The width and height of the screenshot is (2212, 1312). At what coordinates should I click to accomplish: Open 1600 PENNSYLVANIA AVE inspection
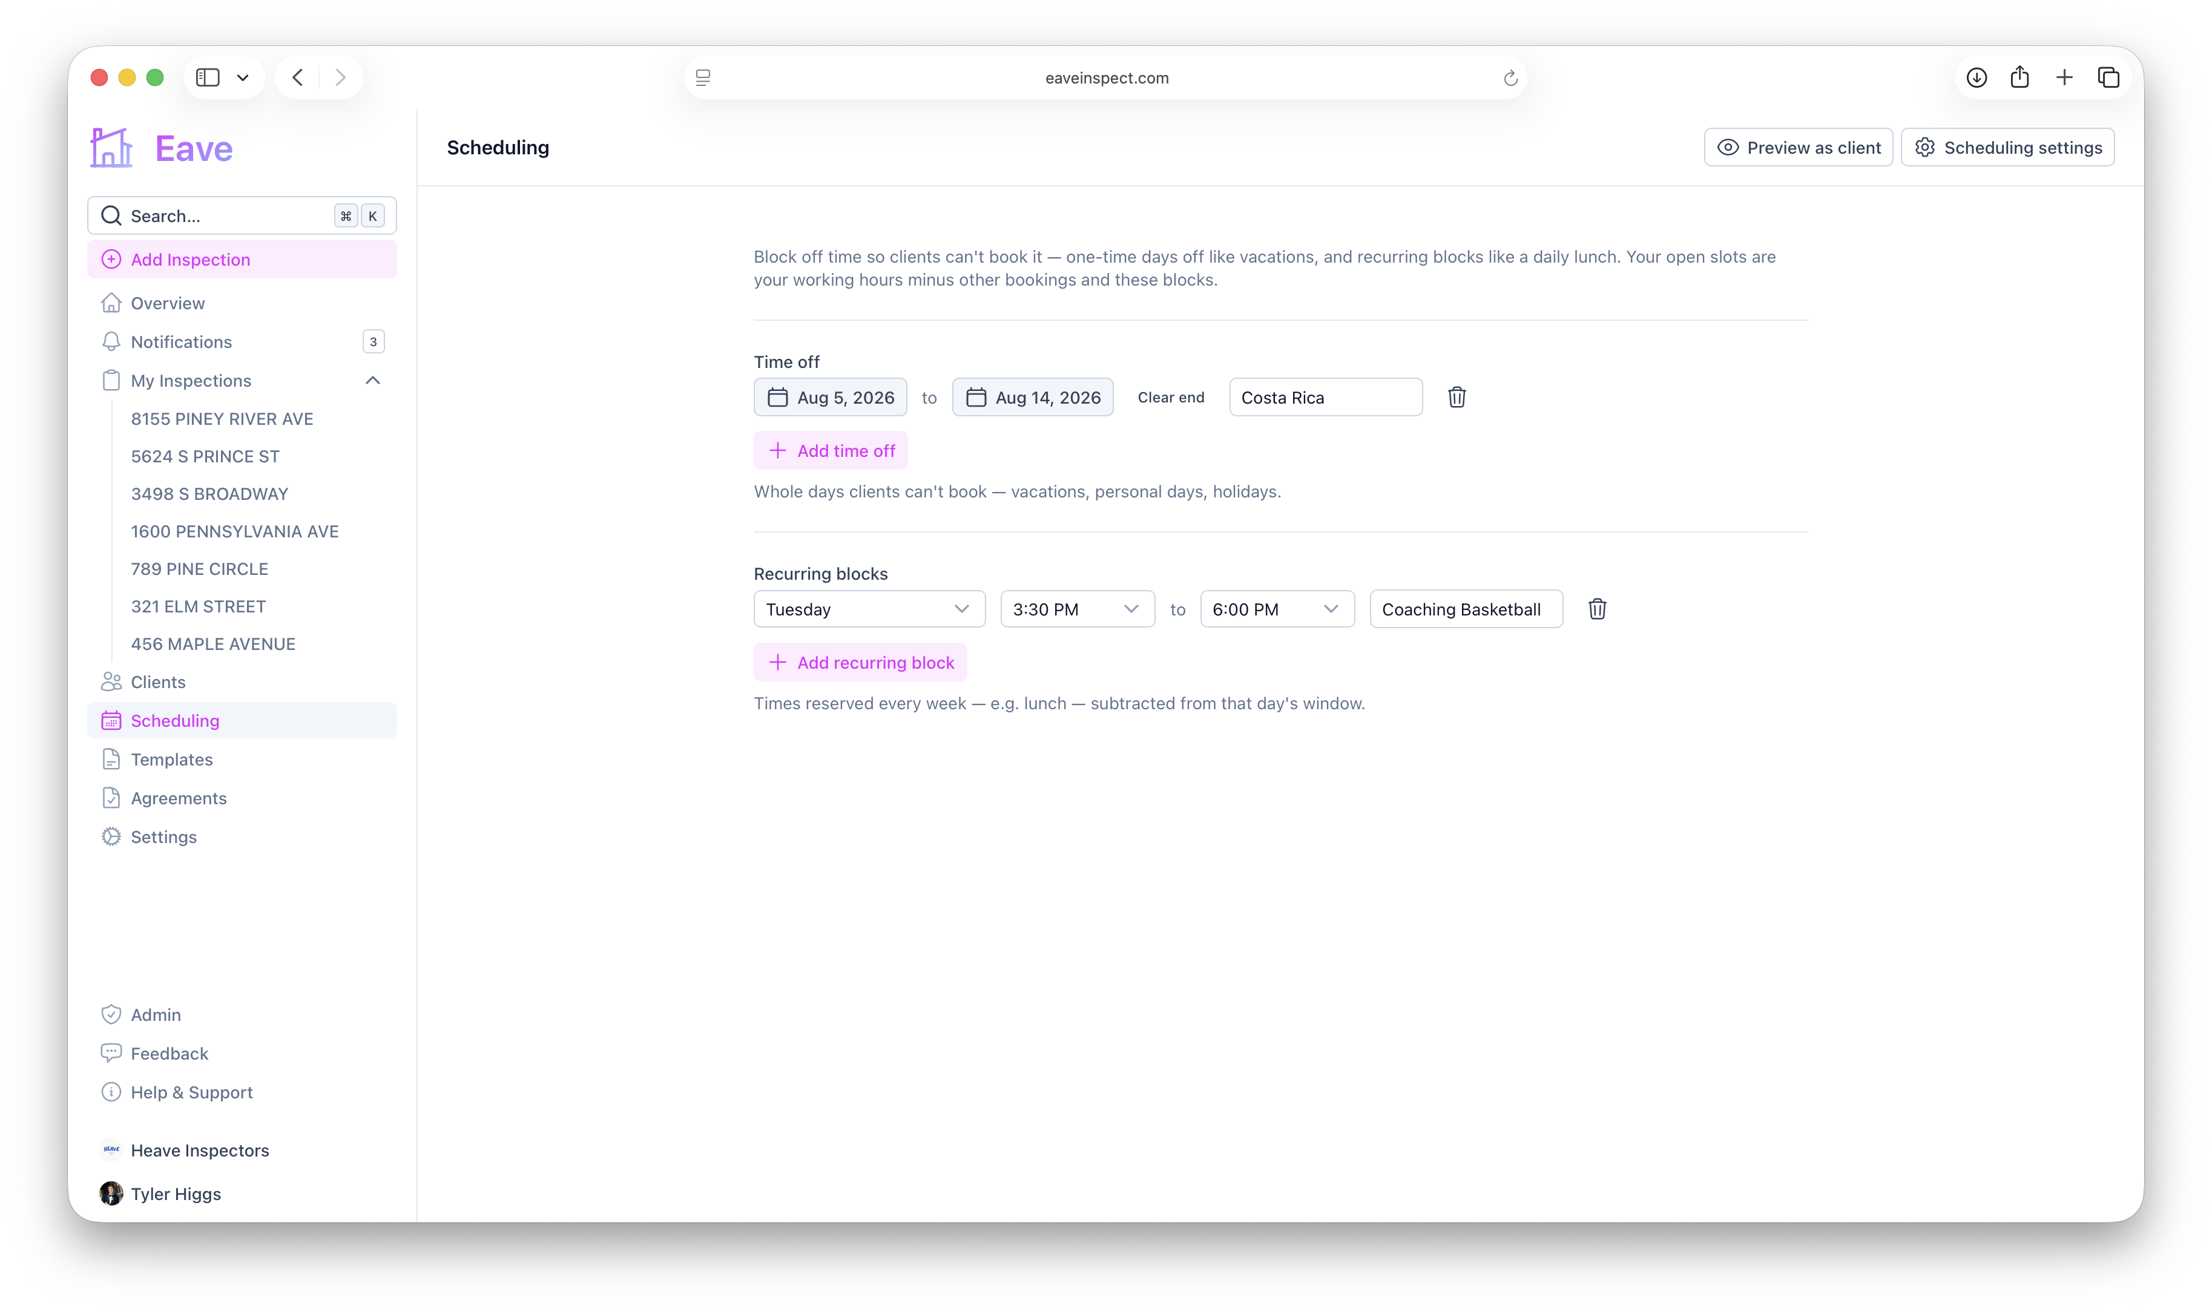pyautogui.click(x=234, y=531)
